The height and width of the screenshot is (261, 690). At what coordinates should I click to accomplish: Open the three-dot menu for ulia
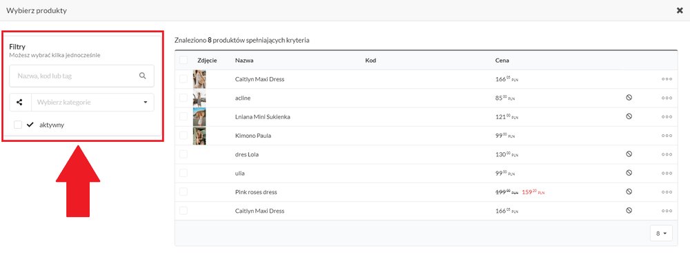tap(667, 174)
